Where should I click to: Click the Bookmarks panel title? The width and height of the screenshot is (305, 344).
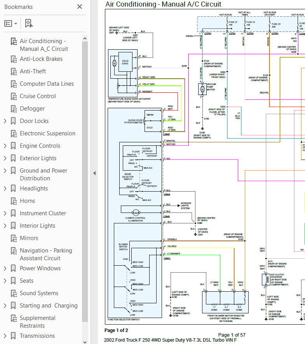click(x=19, y=7)
